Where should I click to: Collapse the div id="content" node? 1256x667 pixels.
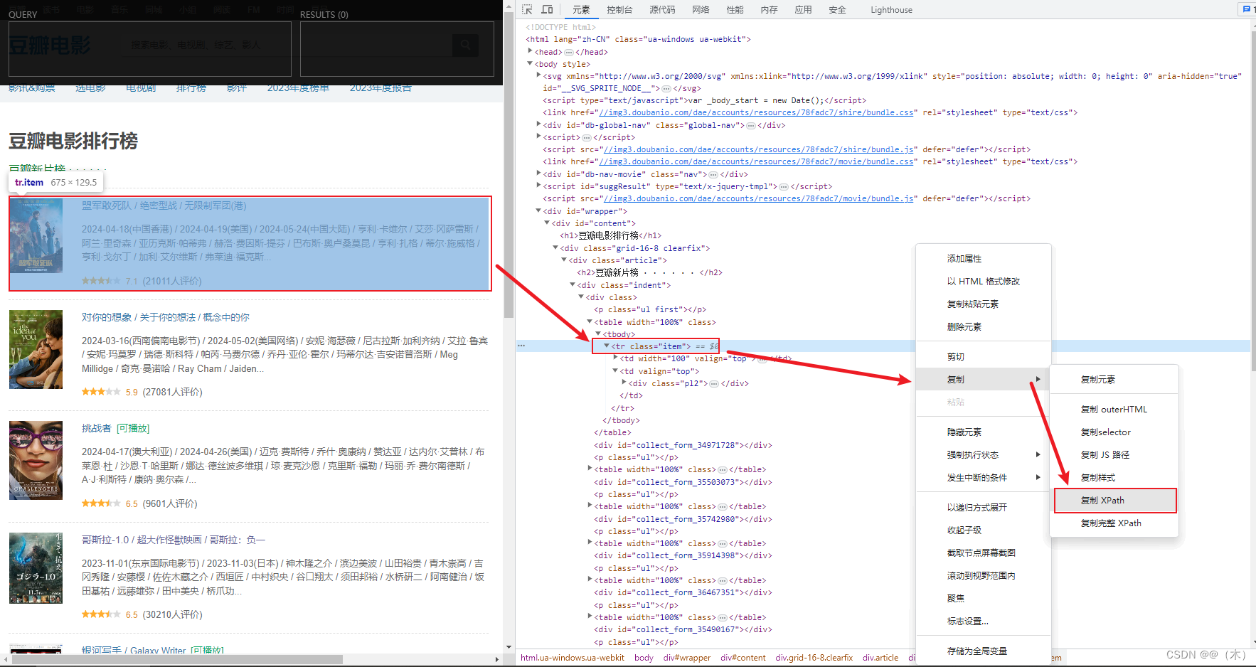(547, 223)
